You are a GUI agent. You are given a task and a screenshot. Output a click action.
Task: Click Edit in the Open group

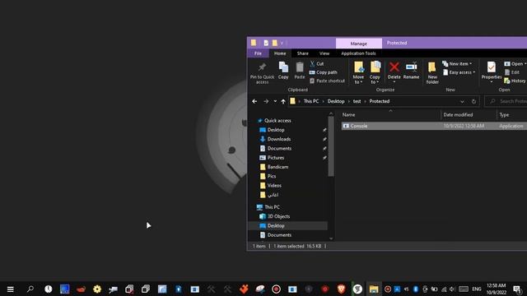click(512, 72)
